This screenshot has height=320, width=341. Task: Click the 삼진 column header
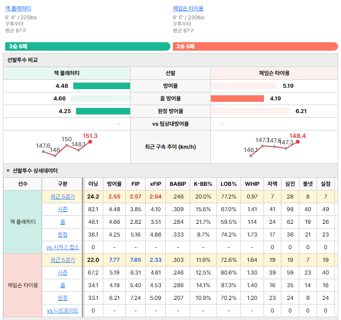coord(290,184)
